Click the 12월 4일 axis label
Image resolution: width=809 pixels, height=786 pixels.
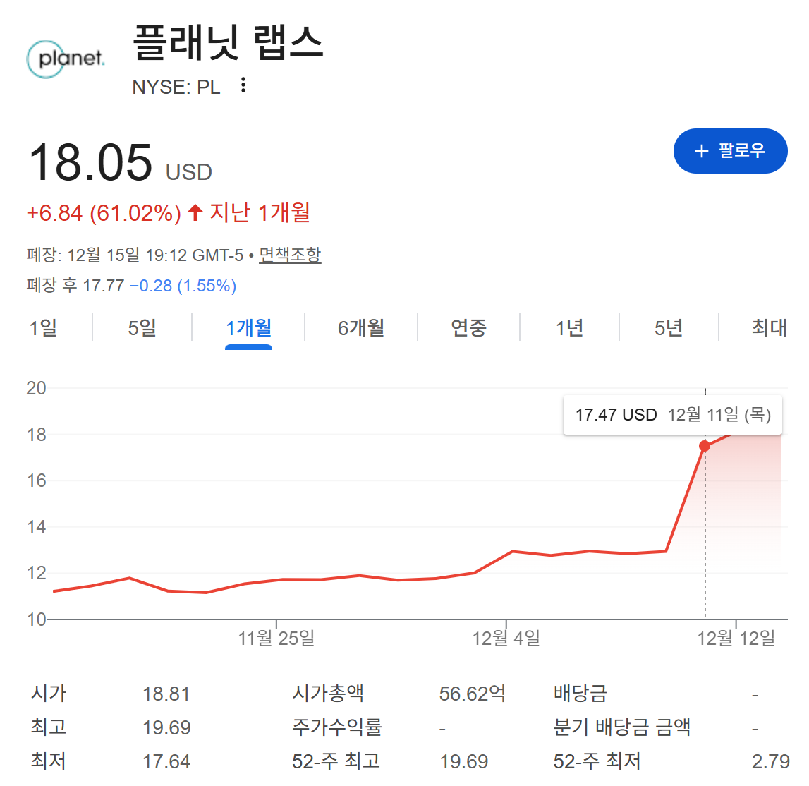tap(506, 639)
